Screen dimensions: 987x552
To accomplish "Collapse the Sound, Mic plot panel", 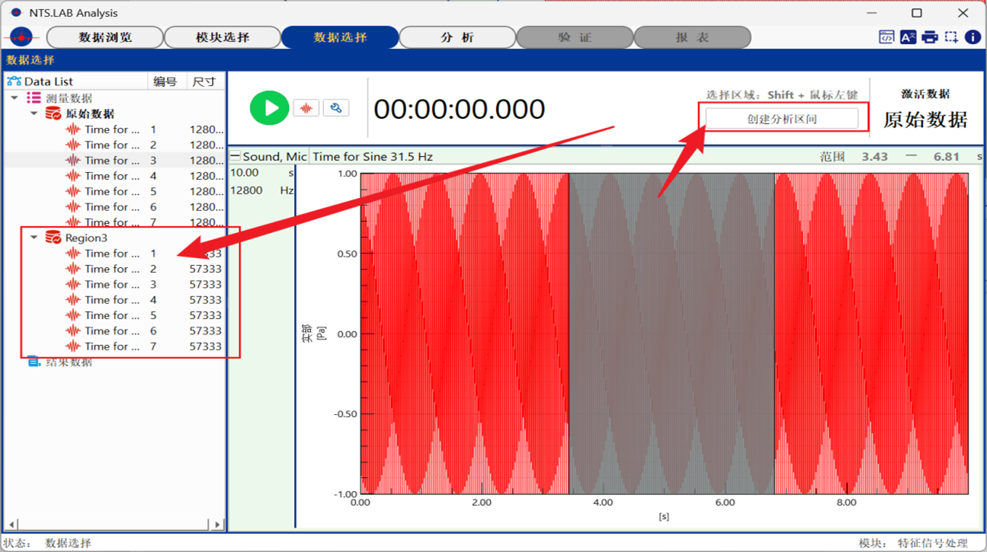I will [x=236, y=156].
